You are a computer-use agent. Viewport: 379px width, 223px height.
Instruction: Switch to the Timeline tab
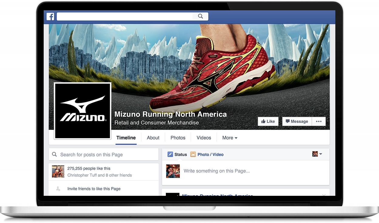pyautogui.click(x=126, y=138)
